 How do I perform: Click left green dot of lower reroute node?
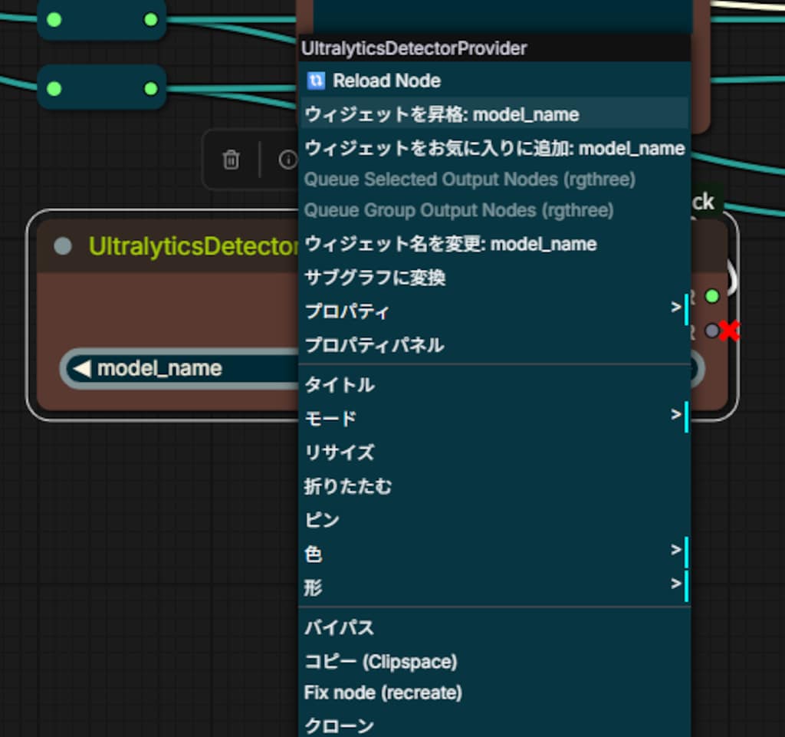(x=54, y=89)
